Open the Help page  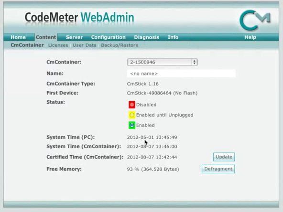tap(250, 37)
